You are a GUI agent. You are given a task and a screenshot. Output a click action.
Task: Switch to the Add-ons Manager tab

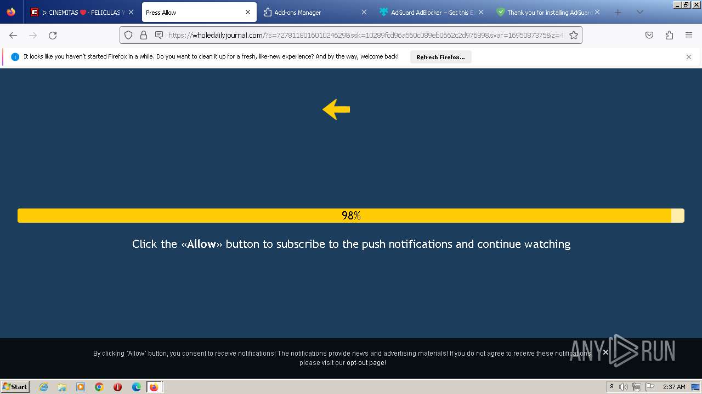pyautogui.click(x=315, y=12)
